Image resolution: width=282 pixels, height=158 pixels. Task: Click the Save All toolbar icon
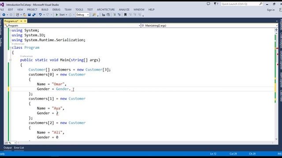(x=34, y=14)
